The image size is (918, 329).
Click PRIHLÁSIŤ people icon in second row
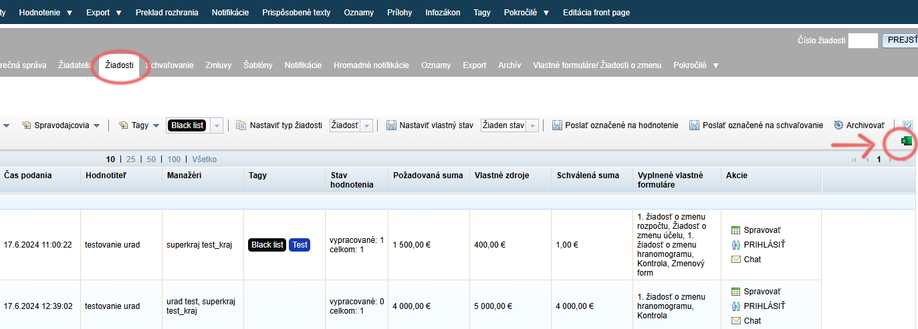click(x=736, y=306)
